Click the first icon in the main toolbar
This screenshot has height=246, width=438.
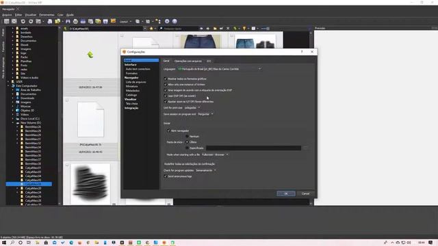point(6,21)
